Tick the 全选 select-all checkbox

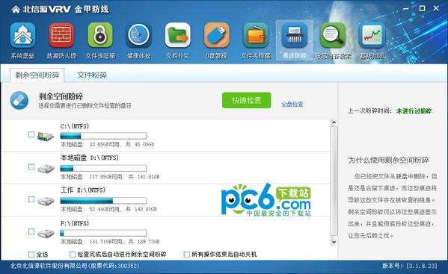tap(31, 255)
